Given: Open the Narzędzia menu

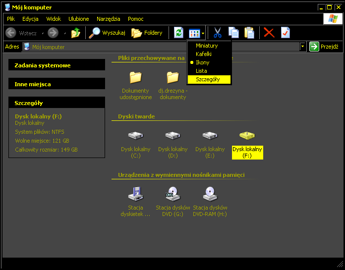Looking at the screenshot, I should [109, 19].
